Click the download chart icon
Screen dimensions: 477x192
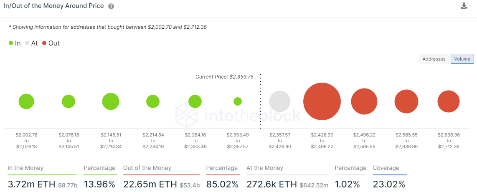point(464,6)
